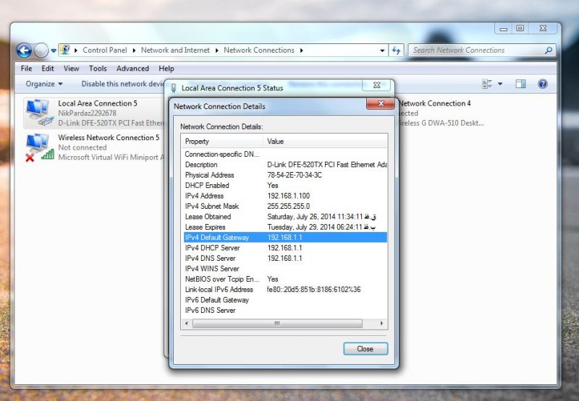Open the Edit menu
This screenshot has width=579, height=401.
coord(48,69)
